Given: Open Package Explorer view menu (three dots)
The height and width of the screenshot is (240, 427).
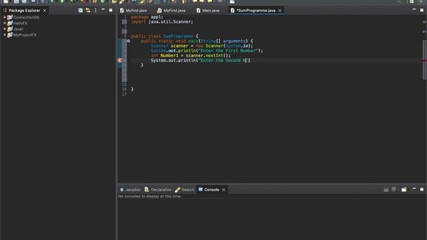Looking at the screenshot, I should coord(95,11).
